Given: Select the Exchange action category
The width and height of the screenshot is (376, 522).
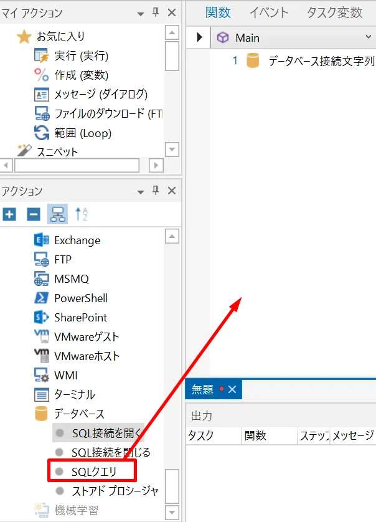Looking at the screenshot, I should [x=77, y=240].
